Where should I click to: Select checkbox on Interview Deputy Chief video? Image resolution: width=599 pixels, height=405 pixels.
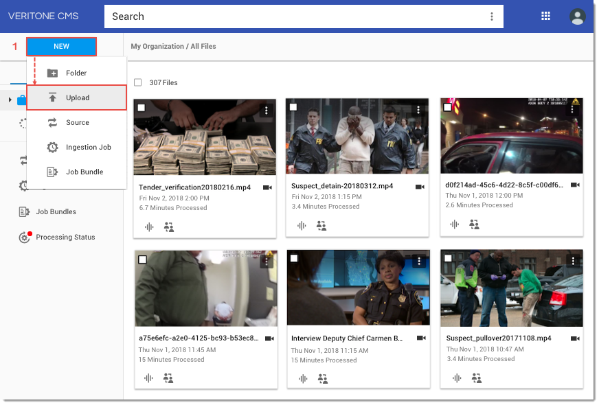tap(294, 259)
